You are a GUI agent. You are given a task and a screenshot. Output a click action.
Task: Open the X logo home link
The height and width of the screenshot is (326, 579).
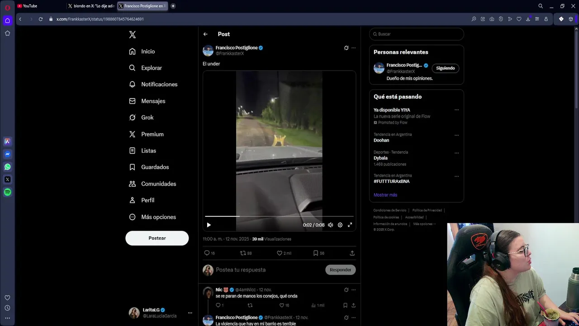point(132,35)
